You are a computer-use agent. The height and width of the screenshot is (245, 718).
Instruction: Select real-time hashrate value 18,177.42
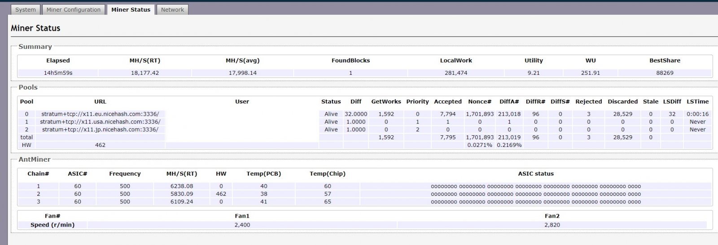[x=144, y=73]
